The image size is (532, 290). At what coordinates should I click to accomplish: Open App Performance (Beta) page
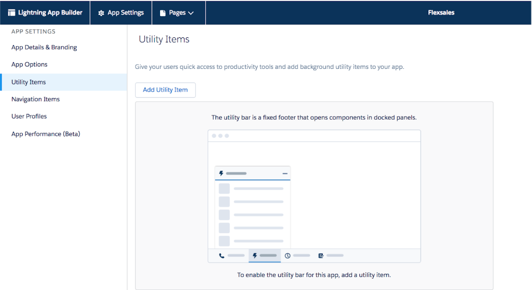coord(46,134)
